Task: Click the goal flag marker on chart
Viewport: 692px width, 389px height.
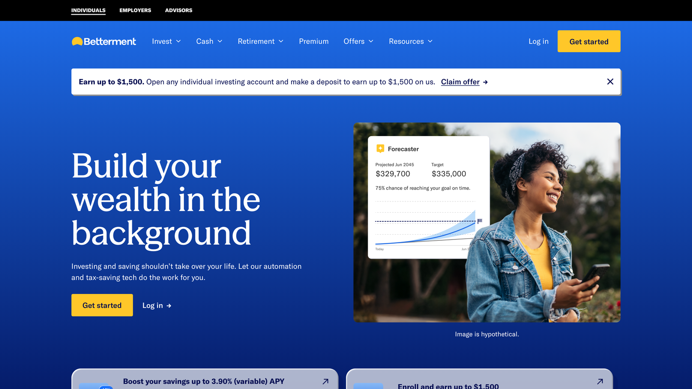Action: (480, 220)
